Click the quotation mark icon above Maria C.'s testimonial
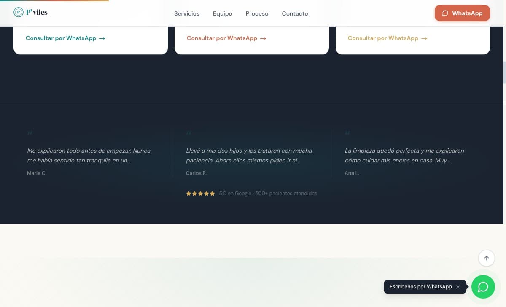 30,133
